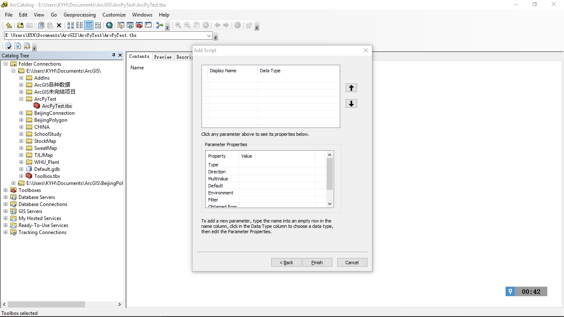Expand the Default.gdb geodatabase
564x317 pixels.
click(21, 169)
